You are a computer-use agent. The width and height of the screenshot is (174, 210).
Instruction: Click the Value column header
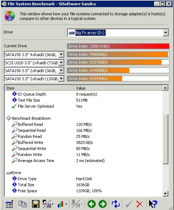(x=118, y=88)
